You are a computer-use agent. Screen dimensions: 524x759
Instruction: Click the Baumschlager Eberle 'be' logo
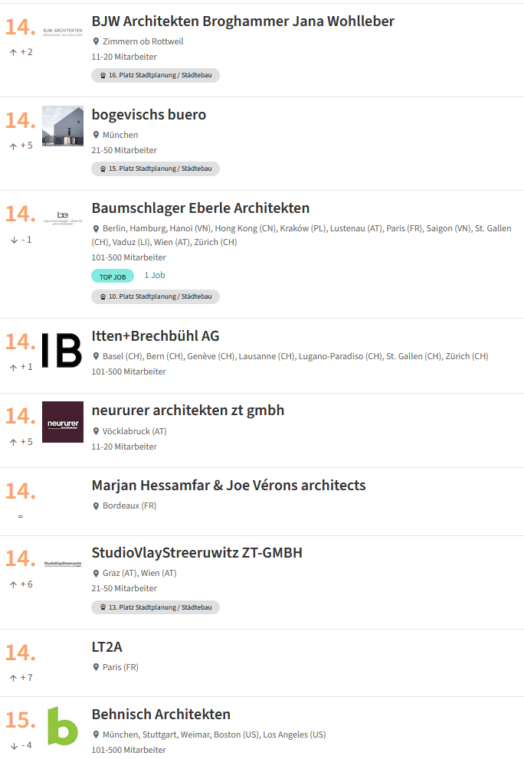[x=63, y=218]
